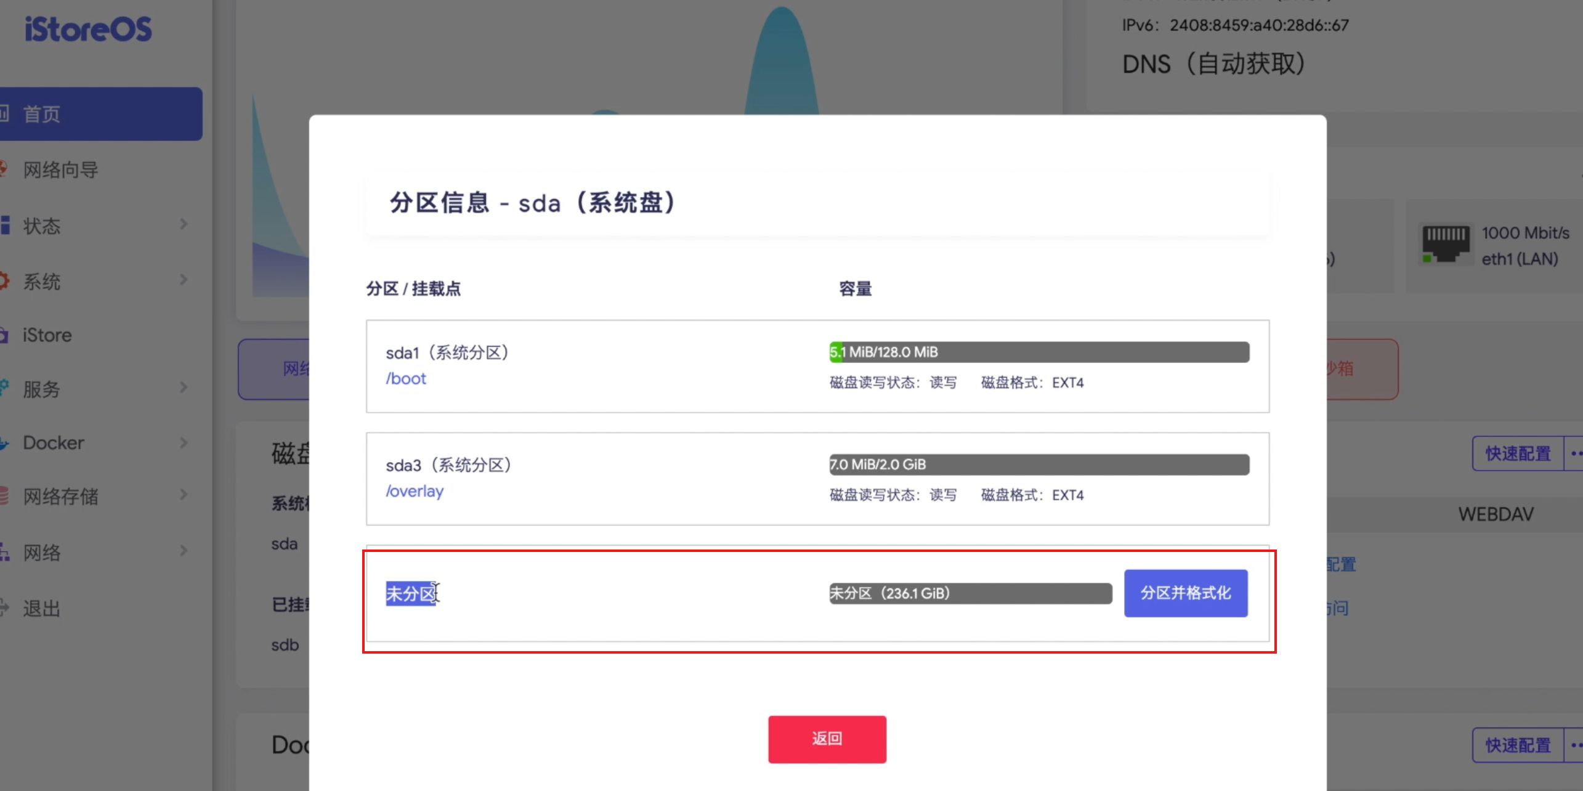
Task: Click the sdb disk entry in background
Action: coord(285,645)
